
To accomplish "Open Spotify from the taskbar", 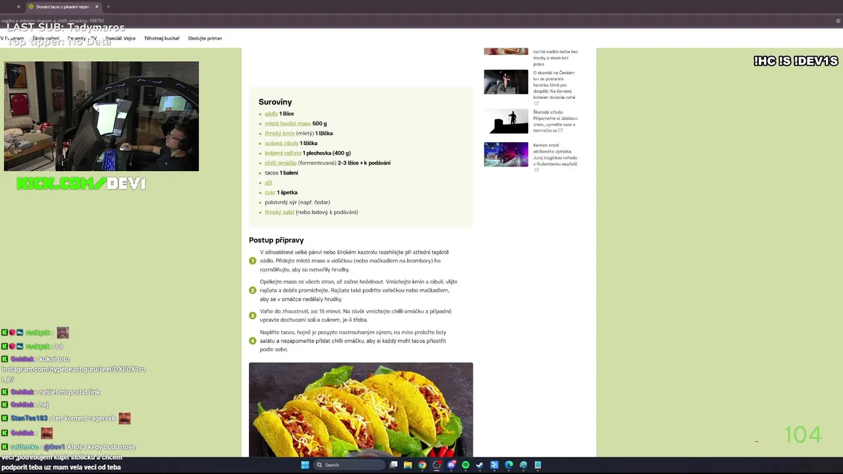I will 466,465.
